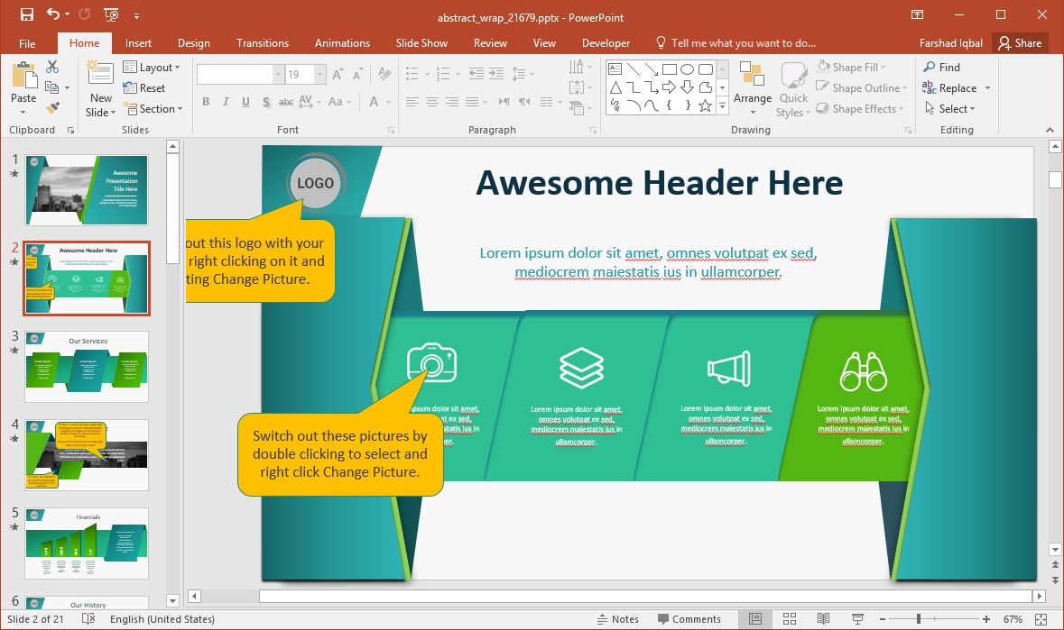Open the File menu

point(27,43)
